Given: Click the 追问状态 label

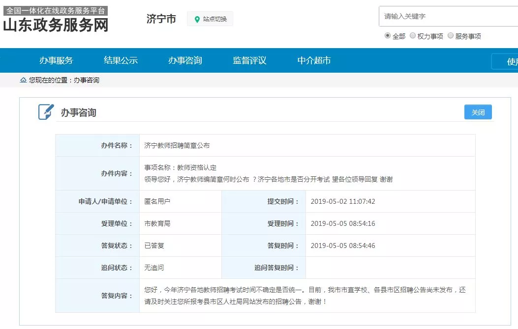Looking at the screenshot, I should pyautogui.click(x=117, y=268).
